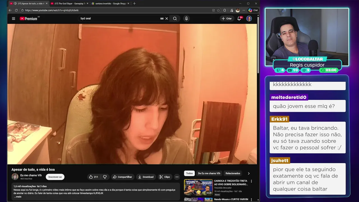Expand description with '...mais'
Image resolution: width=359 pixels, height=202 pixels.
tap(18, 197)
